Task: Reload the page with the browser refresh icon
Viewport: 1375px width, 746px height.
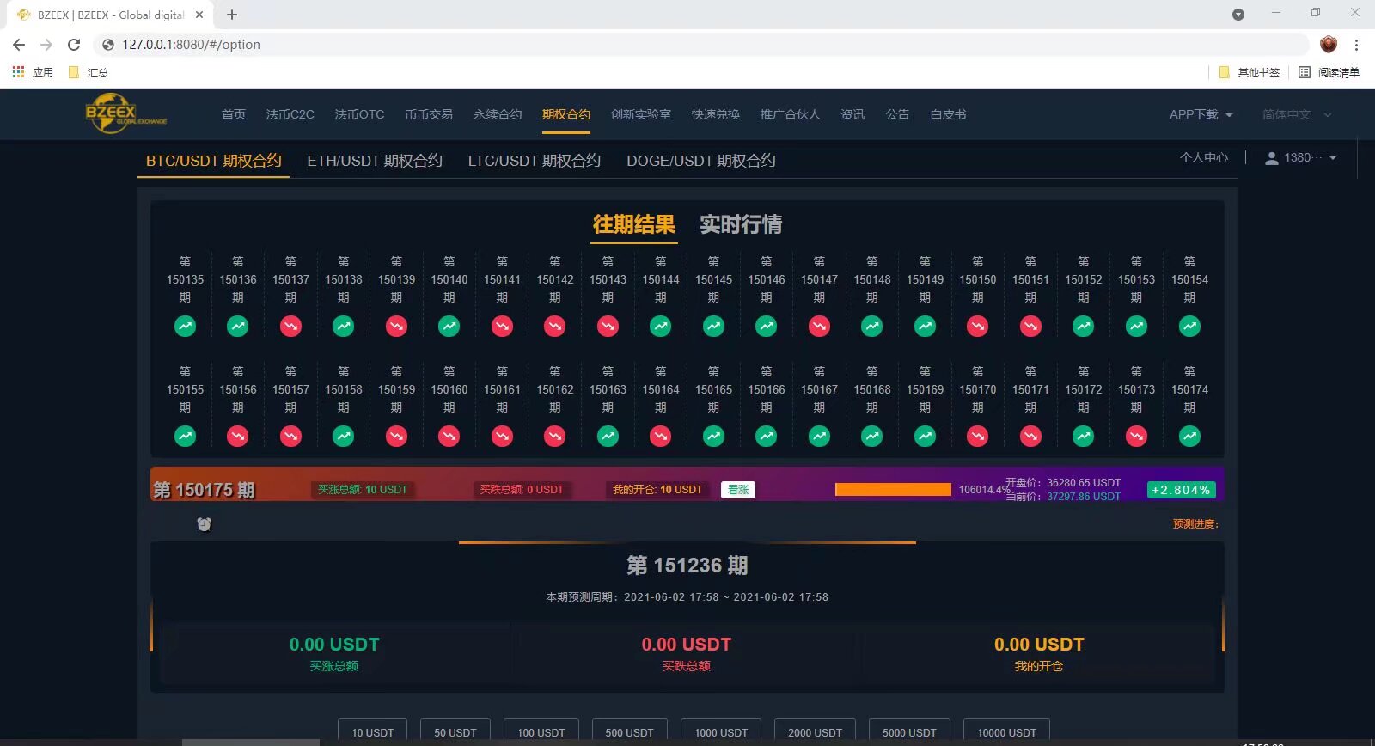Action: (74, 45)
